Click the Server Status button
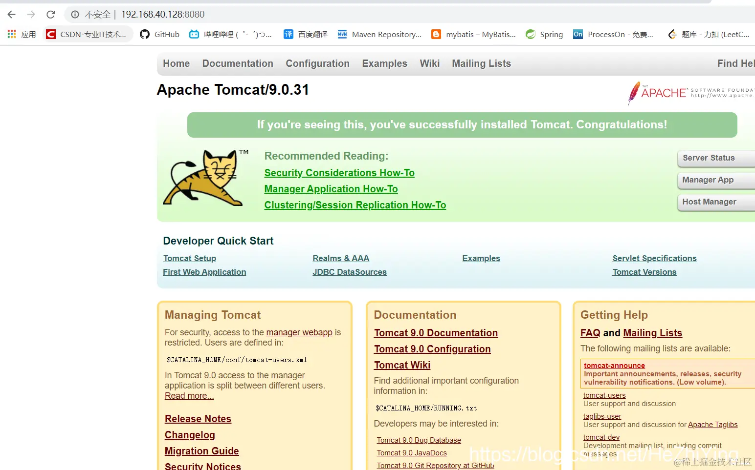This screenshot has height=470, width=755. (x=716, y=158)
